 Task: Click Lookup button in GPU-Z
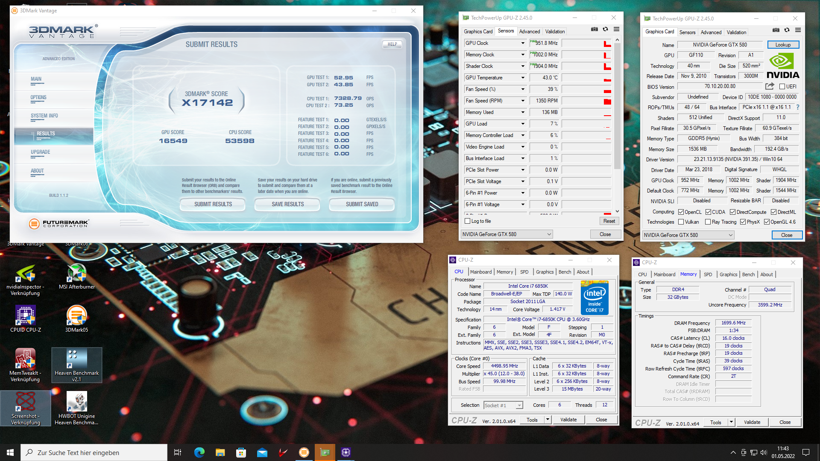pyautogui.click(x=783, y=45)
